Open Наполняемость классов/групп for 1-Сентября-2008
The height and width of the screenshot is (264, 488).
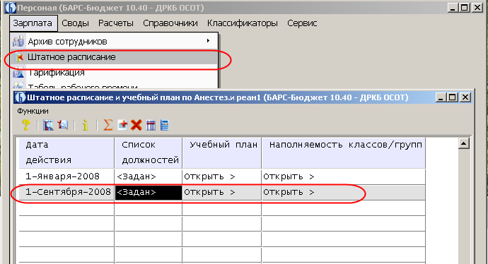344,192
